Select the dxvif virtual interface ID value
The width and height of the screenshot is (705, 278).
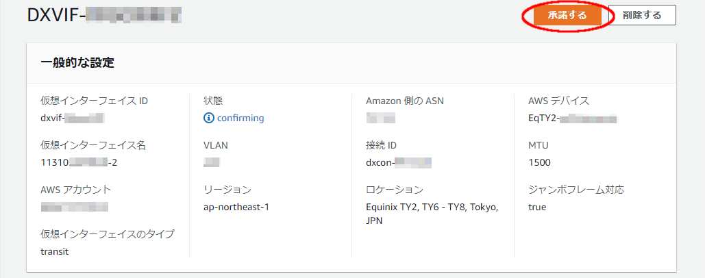click(x=72, y=118)
